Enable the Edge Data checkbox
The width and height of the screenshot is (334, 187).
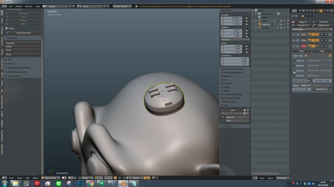[x=294, y=65]
